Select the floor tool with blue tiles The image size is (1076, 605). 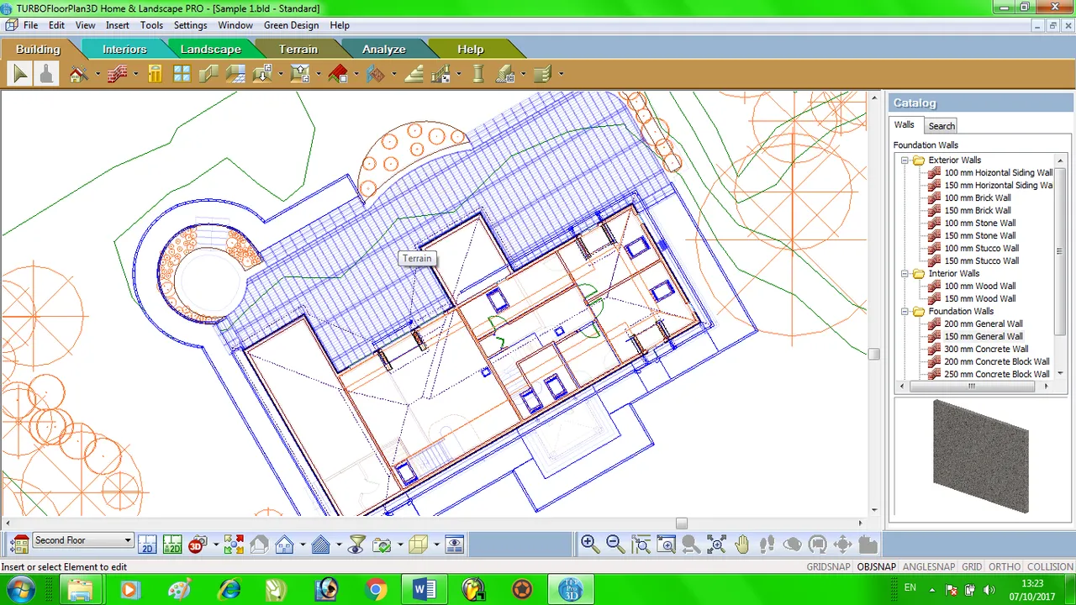click(x=235, y=74)
